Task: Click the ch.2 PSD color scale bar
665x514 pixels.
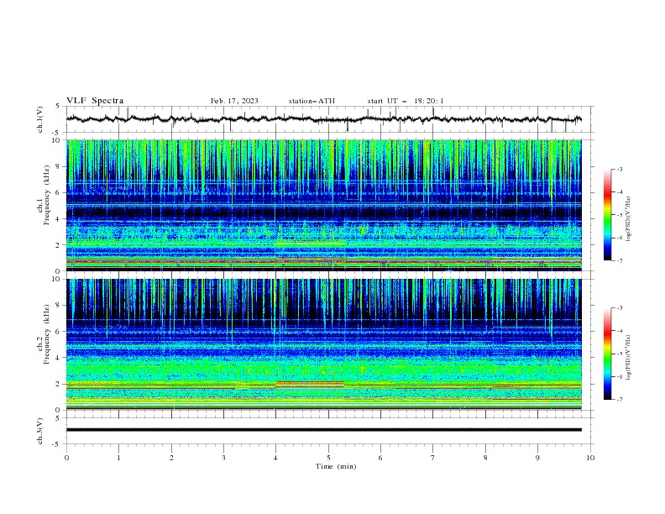Action: (607, 354)
